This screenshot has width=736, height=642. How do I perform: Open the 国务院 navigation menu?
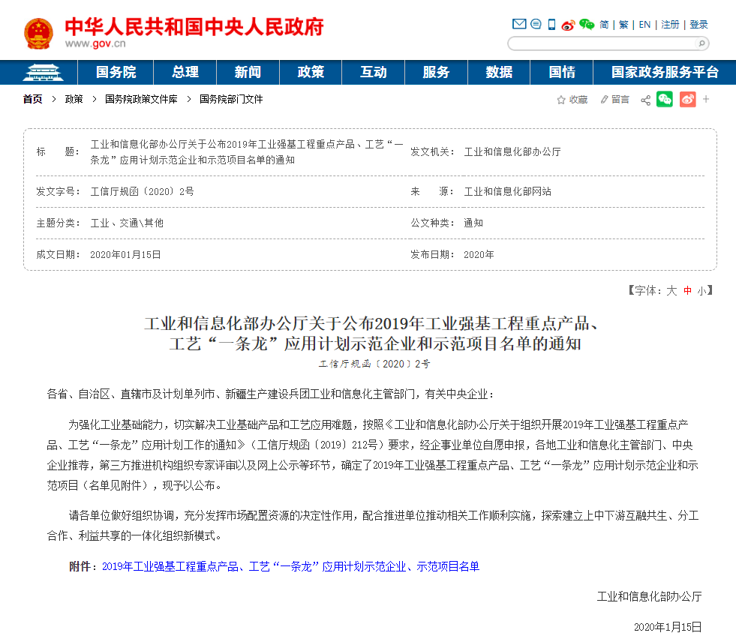pyautogui.click(x=116, y=72)
